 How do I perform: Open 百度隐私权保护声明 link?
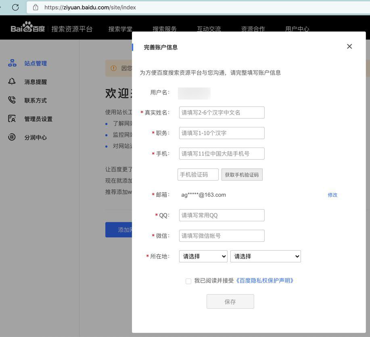[x=265, y=281]
